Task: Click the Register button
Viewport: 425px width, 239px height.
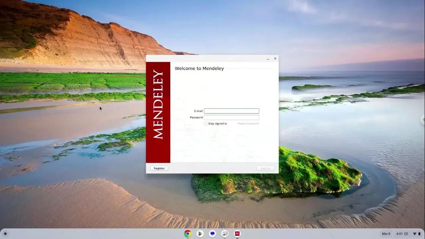Action: [x=159, y=168]
